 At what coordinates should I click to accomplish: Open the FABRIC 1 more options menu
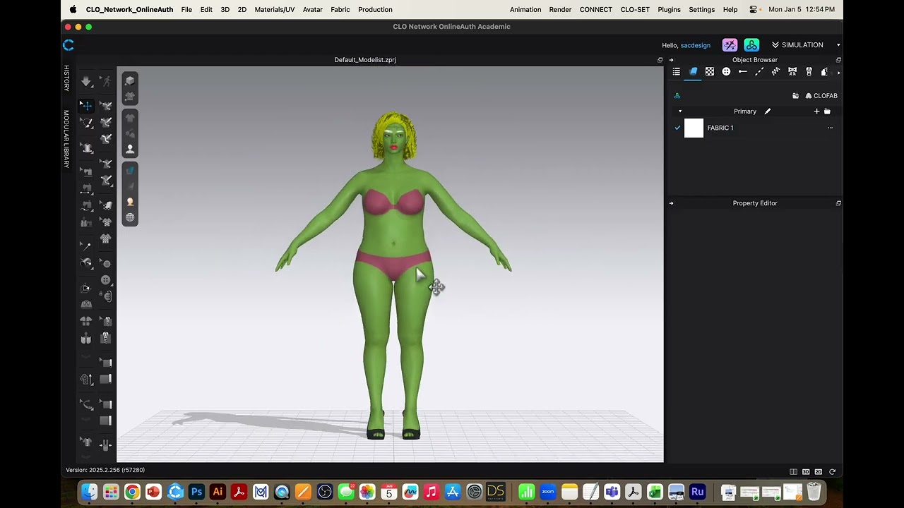[830, 128]
